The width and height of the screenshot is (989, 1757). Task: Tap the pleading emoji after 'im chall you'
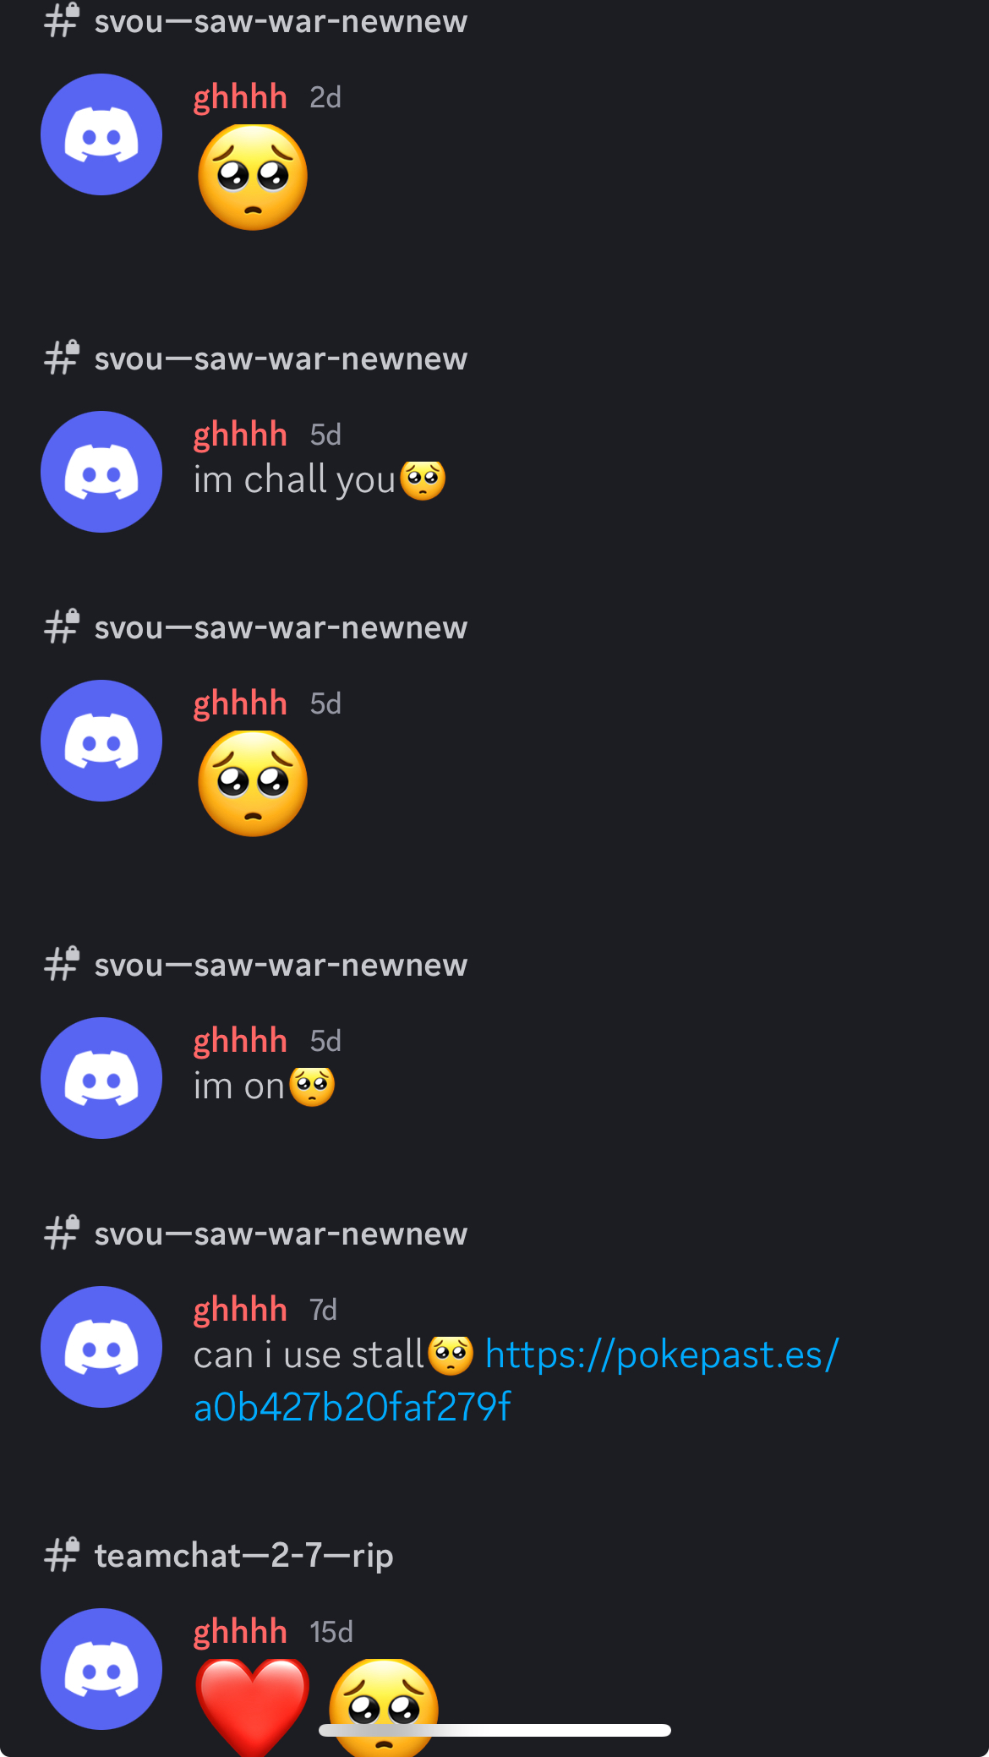coord(422,480)
